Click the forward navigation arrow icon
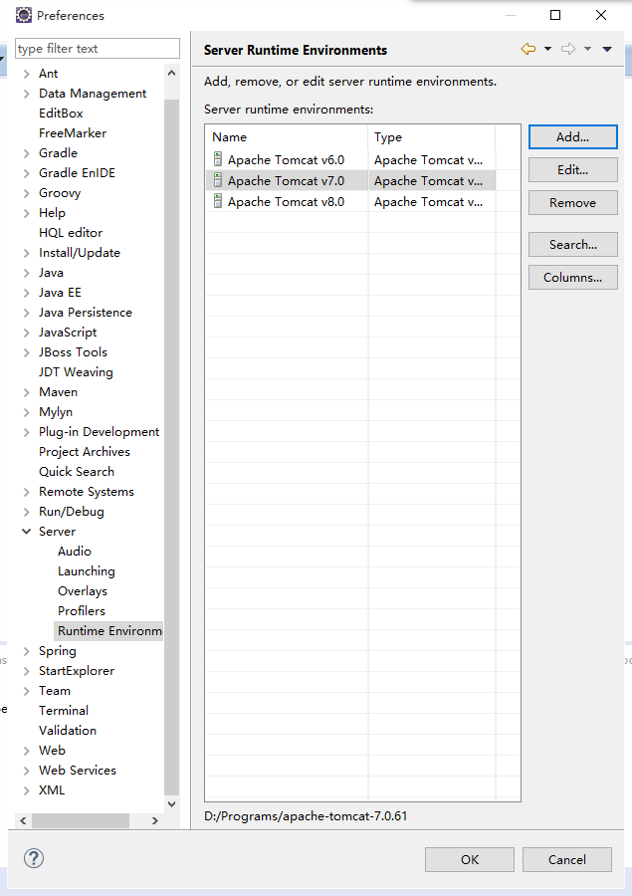Screen dimensions: 632x896 coord(567,50)
